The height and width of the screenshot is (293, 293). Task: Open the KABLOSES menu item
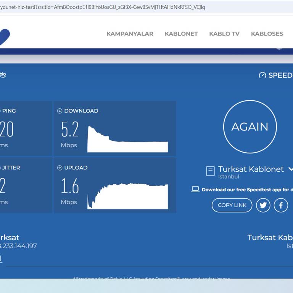click(x=267, y=34)
